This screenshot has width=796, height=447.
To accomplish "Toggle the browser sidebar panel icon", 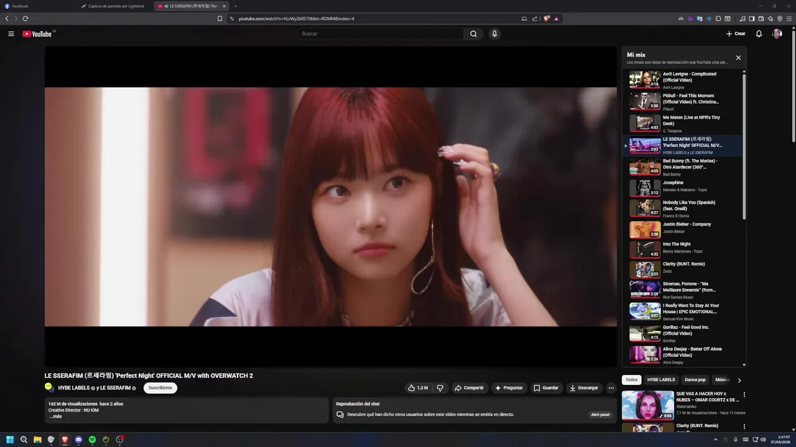I will (x=752, y=19).
